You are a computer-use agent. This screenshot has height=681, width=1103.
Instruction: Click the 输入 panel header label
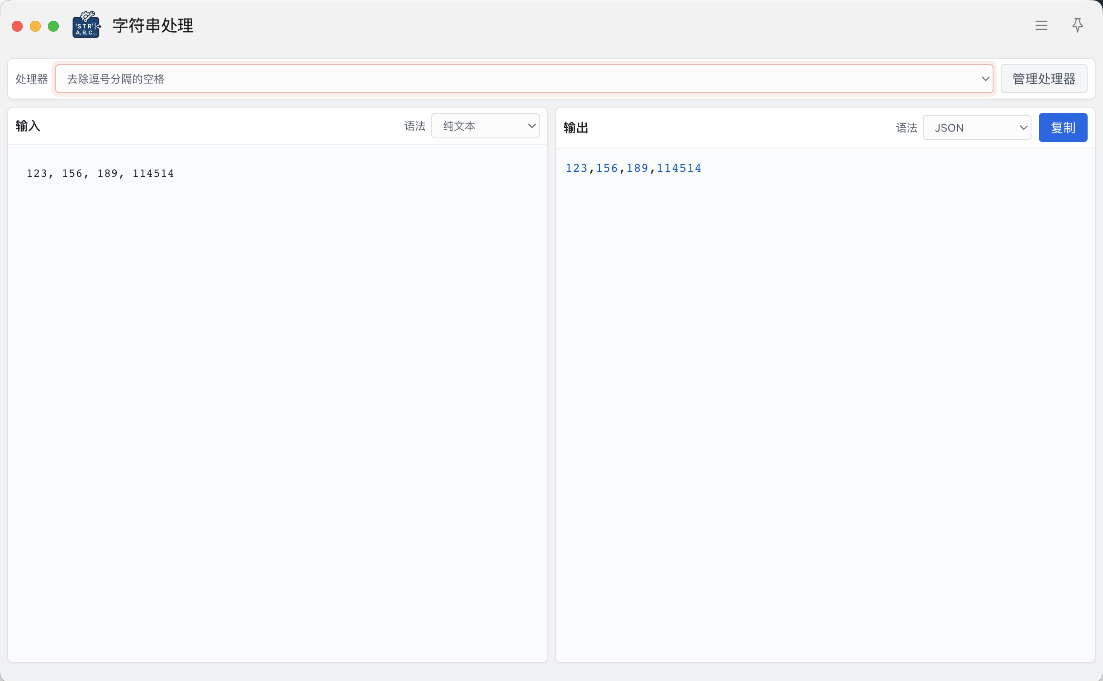coord(28,126)
